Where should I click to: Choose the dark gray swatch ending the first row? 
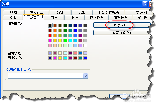click(x=85, y=25)
